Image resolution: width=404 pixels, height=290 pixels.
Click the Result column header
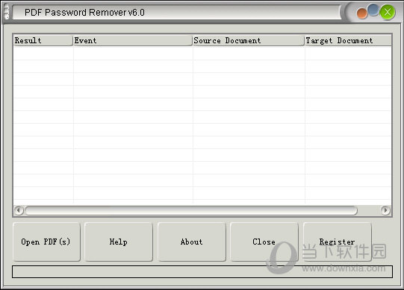pos(43,40)
